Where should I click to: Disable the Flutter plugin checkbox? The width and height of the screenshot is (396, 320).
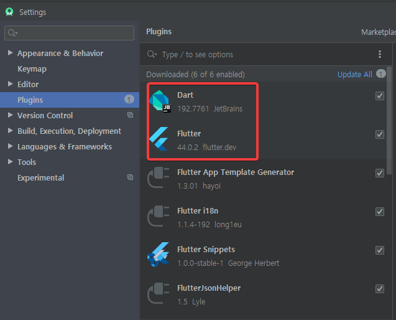pos(380,134)
